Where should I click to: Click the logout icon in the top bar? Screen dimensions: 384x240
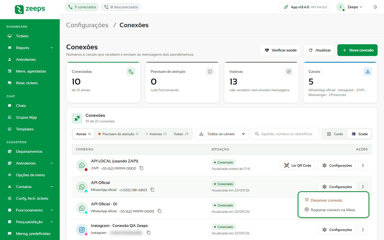(375, 7)
